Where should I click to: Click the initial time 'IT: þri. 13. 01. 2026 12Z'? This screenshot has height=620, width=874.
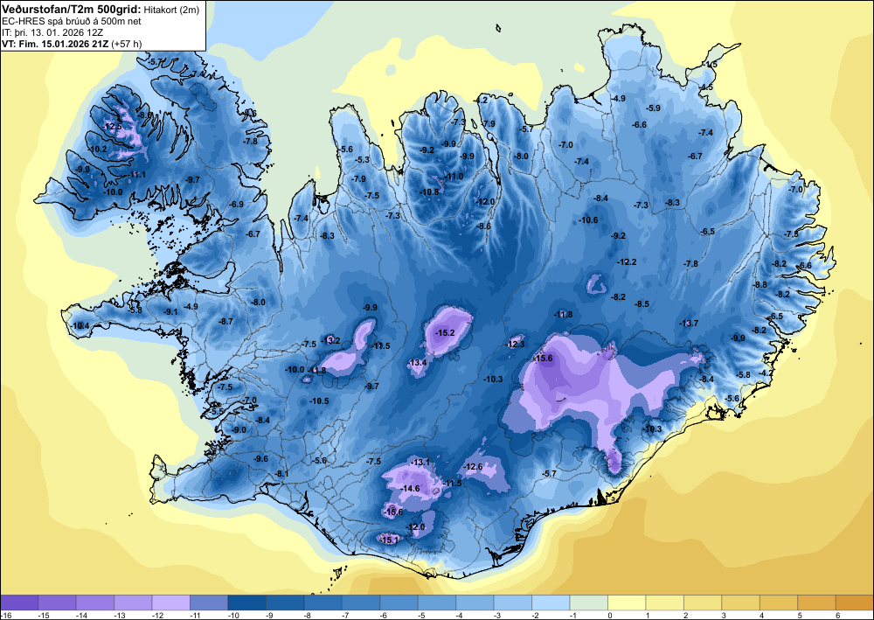pyautogui.click(x=52, y=32)
